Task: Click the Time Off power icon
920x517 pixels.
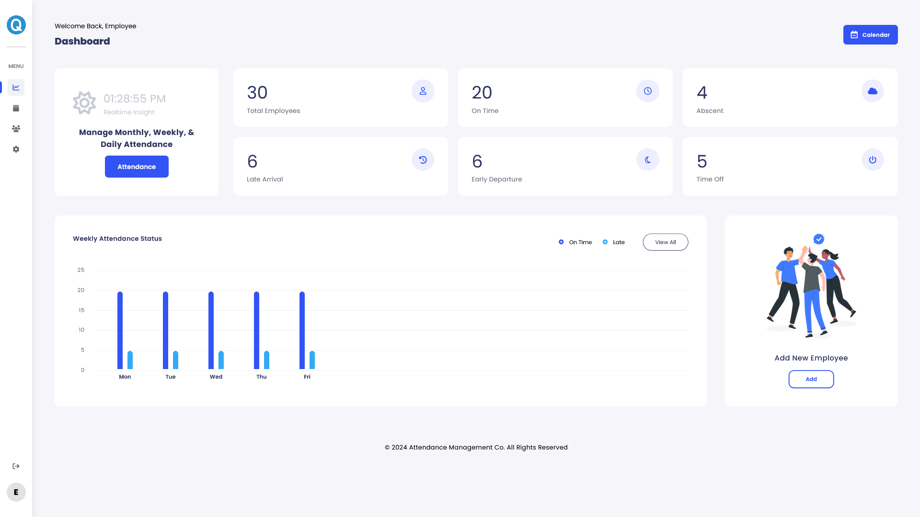Action: tap(872, 160)
